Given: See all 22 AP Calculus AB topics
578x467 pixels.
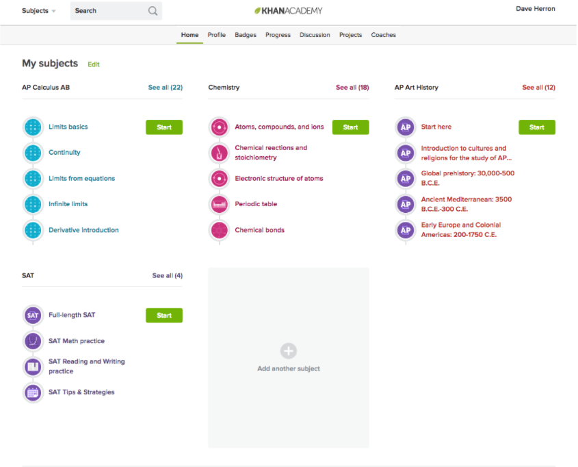Looking at the screenshot, I should click(165, 88).
